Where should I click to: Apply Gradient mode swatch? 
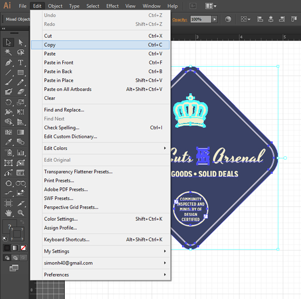[15, 248]
